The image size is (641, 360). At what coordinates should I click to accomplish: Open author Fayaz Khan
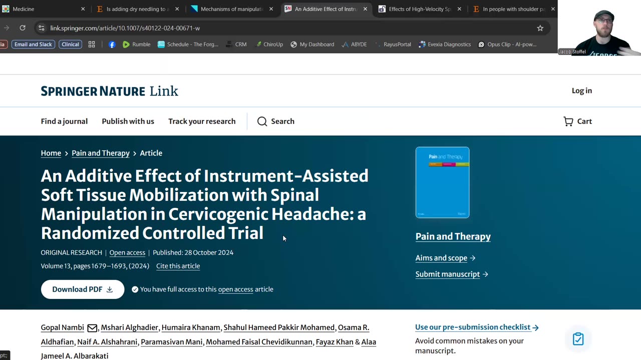point(335,342)
